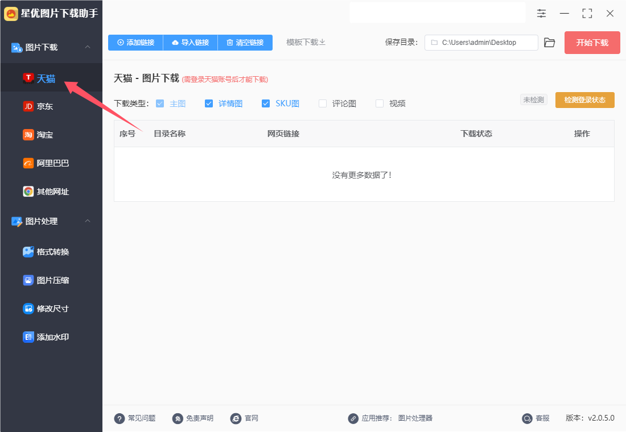The width and height of the screenshot is (626, 432).
Task: Click the 图片下载 section icon
Action: click(17, 48)
